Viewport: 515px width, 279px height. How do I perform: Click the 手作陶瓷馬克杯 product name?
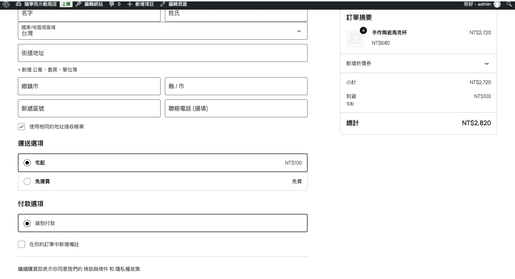pos(389,33)
